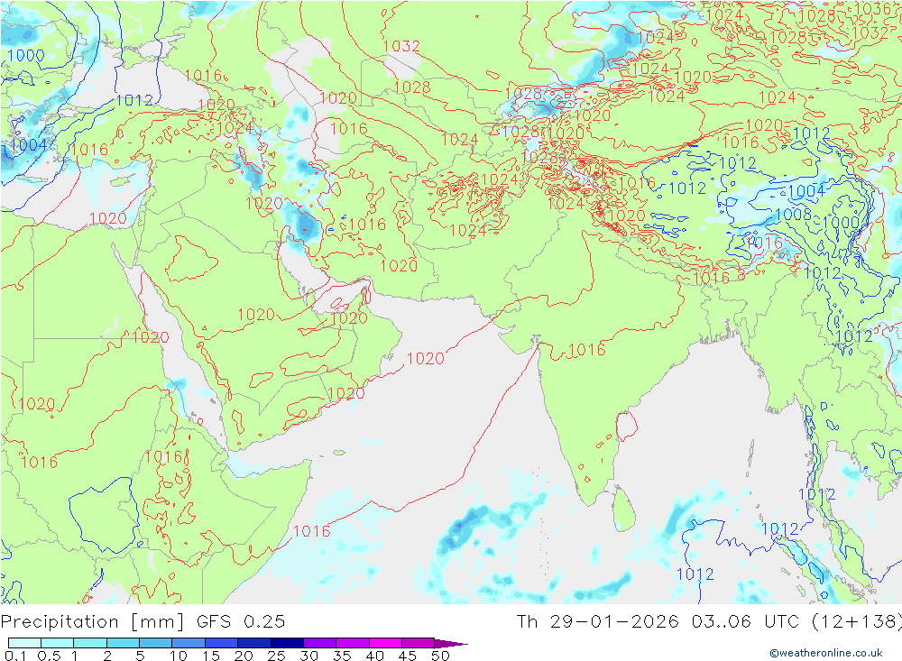Screen dimensions: 902x661
Task: Click the legend value '10'
Action: (x=179, y=656)
